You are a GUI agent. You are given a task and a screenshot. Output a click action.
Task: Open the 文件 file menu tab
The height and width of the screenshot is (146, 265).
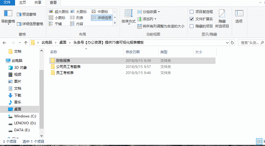tap(8, 3)
